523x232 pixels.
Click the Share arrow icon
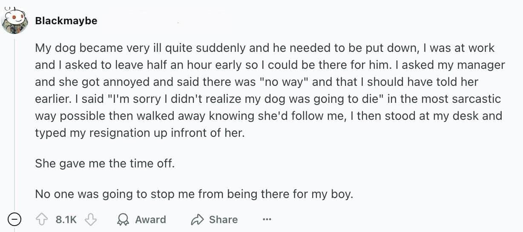click(x=198, y=220)
